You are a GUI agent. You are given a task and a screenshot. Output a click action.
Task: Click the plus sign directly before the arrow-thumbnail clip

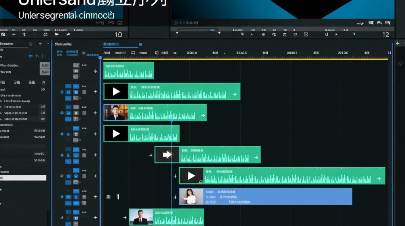[x=151, y=155]
